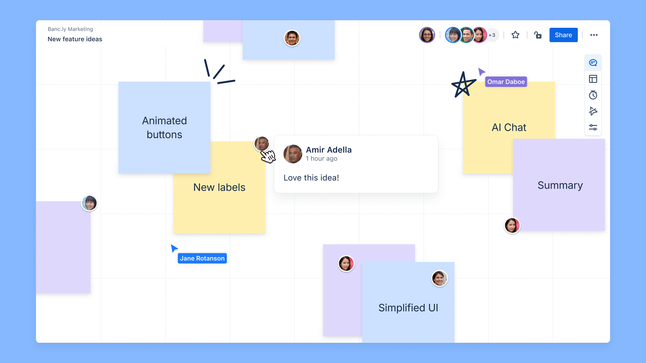Click the lock or permissions icon
The image size is (646, 363).
538,35
